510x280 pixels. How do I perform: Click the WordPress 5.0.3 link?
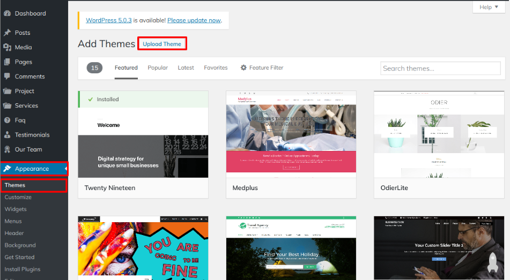pyautogui.click(x=109, y=20)
